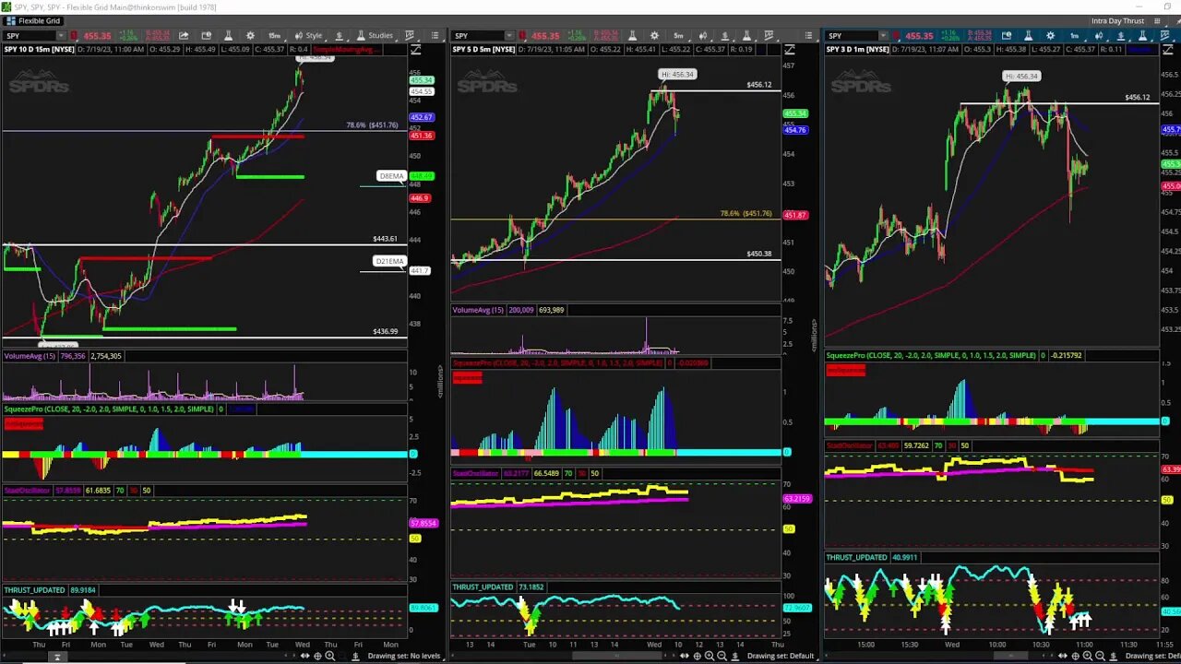Expand symbol dropdown in the 5m chart
Viewport: 1181px width, 664px height.
510,35
